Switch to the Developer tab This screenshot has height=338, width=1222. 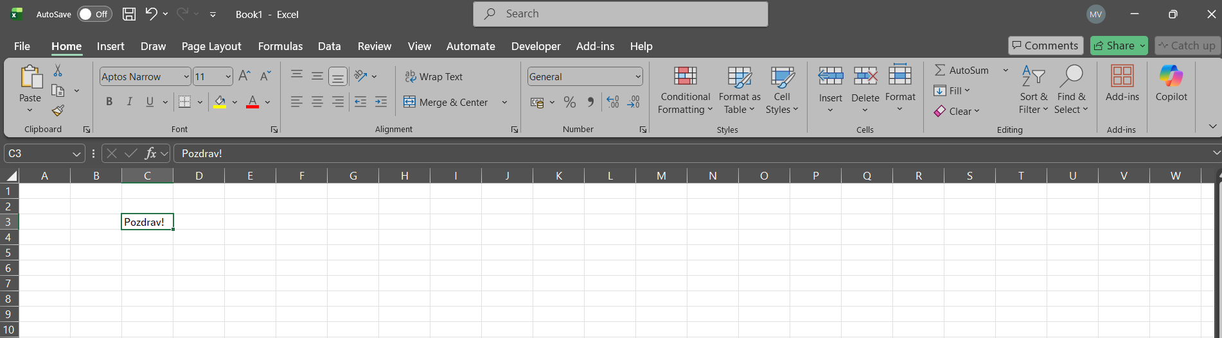pyautogui.click(x=536, y=46)
